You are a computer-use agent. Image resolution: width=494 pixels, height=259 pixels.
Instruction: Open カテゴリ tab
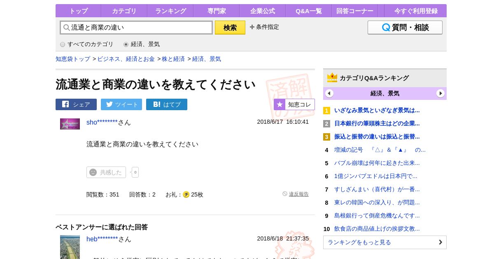pyautogui.click(x=124, y=11)
